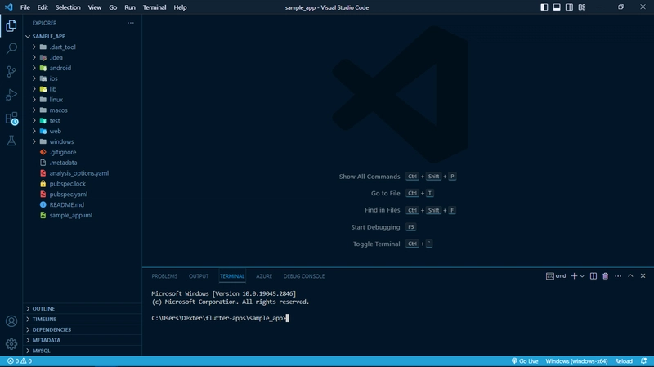654x367 pixels.
Task: Open the Terminal menu in menu bar
Action: tap(154, 7)
